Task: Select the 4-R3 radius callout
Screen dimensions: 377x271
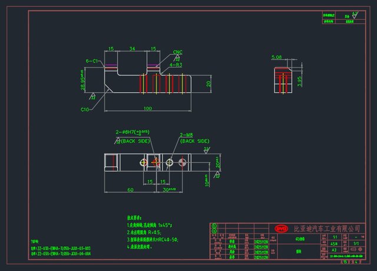Action: [x=176, y=65]
